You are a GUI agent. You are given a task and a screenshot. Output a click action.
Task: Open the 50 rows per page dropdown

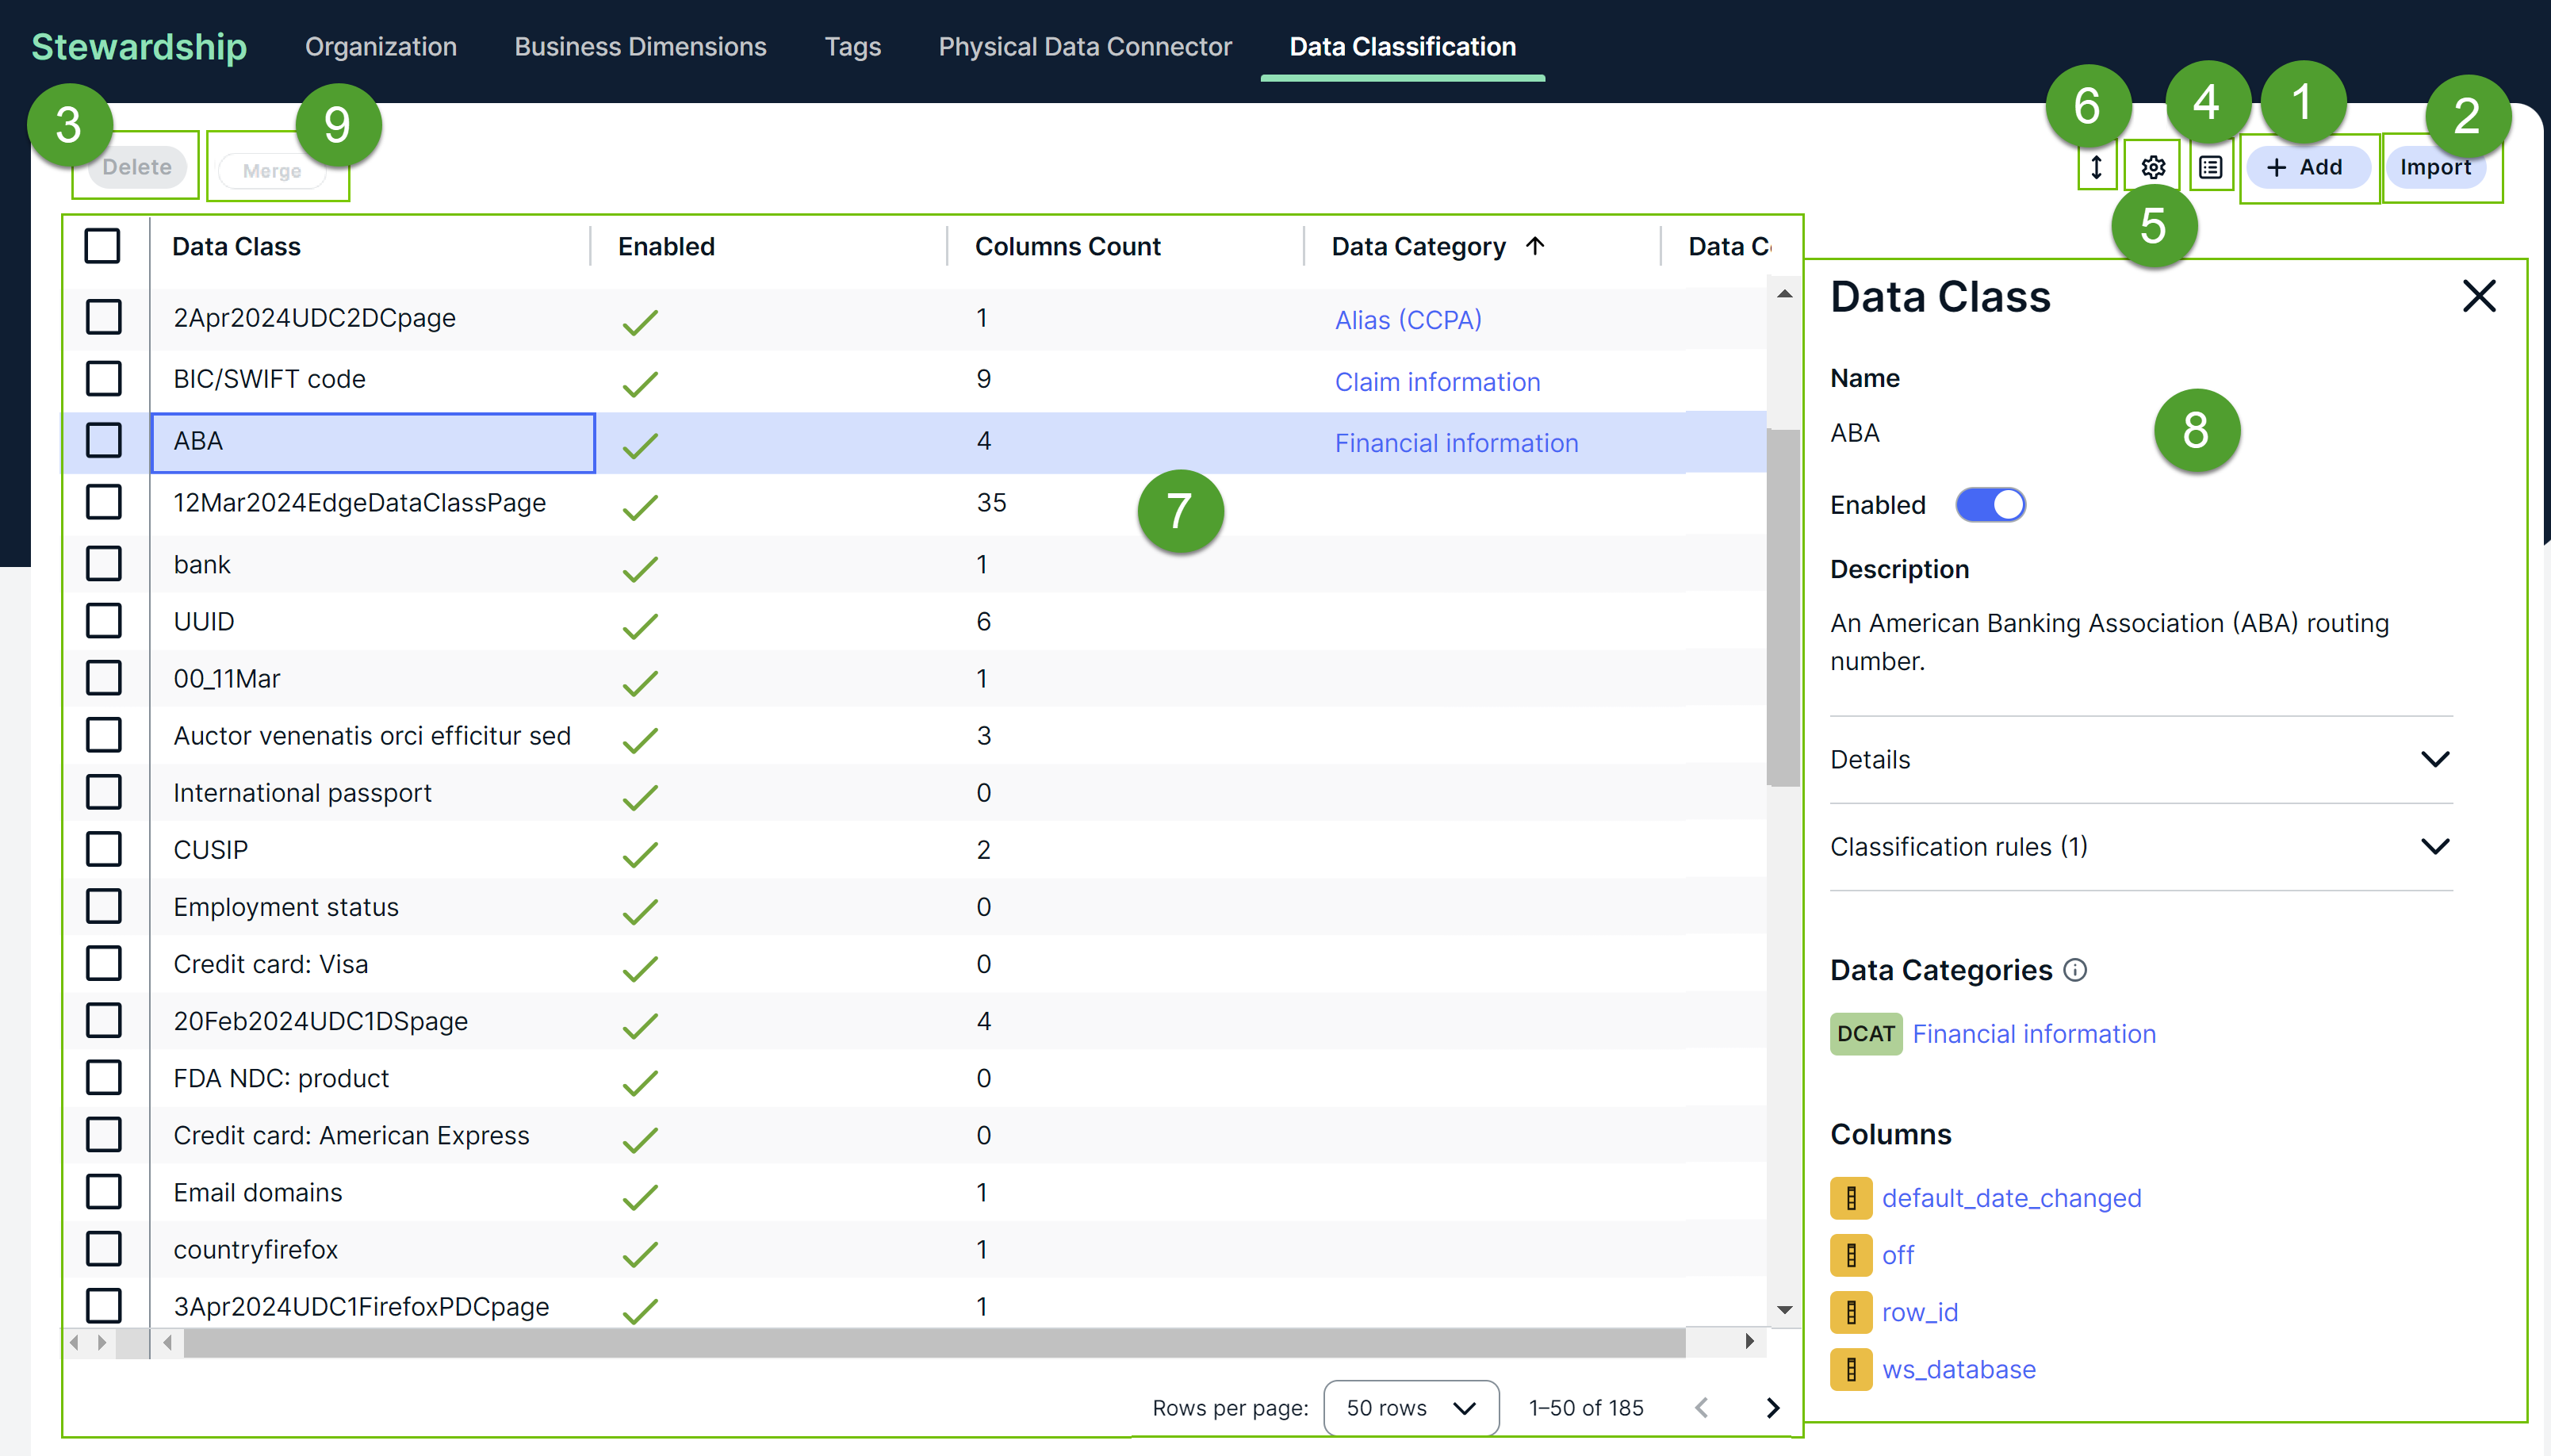[x=1411, y=1408]
